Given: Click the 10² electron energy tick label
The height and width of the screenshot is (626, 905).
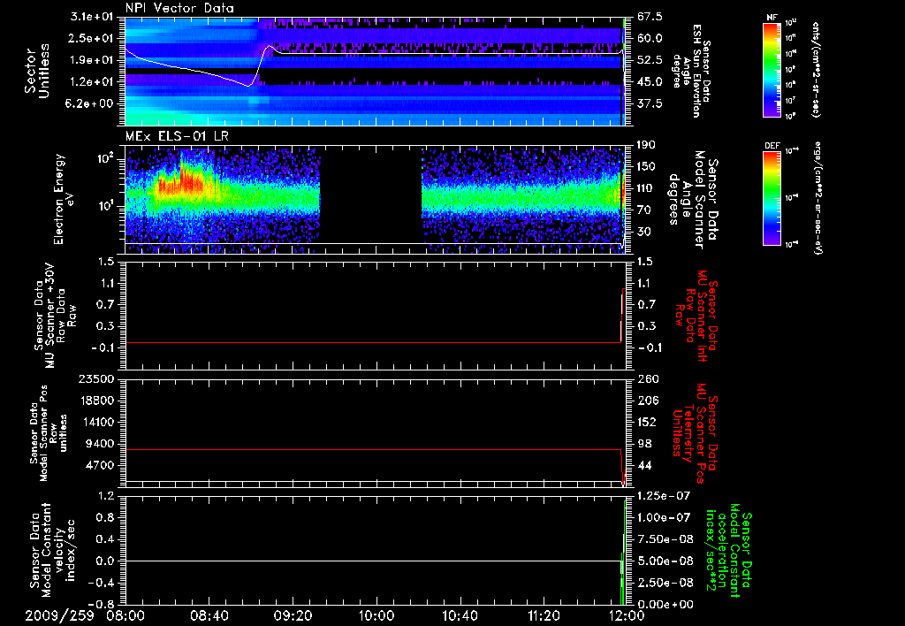Looking at the screenshot, I should 107,158.
